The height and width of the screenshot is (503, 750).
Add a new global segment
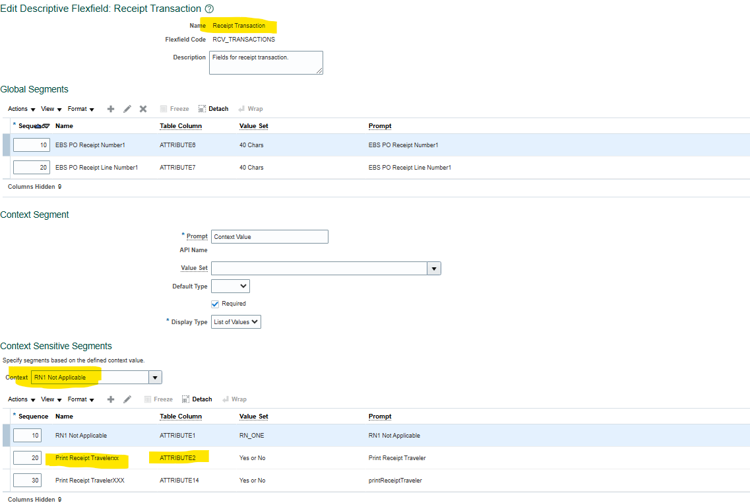[111, 109]
